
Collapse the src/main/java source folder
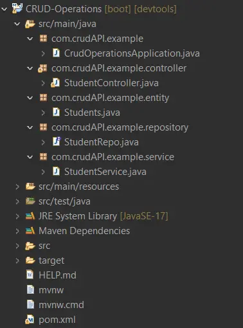point(17,24)
